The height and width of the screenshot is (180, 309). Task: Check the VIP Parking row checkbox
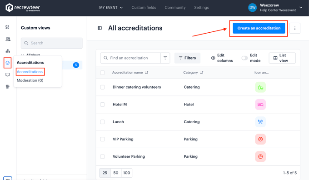[103, 139]
